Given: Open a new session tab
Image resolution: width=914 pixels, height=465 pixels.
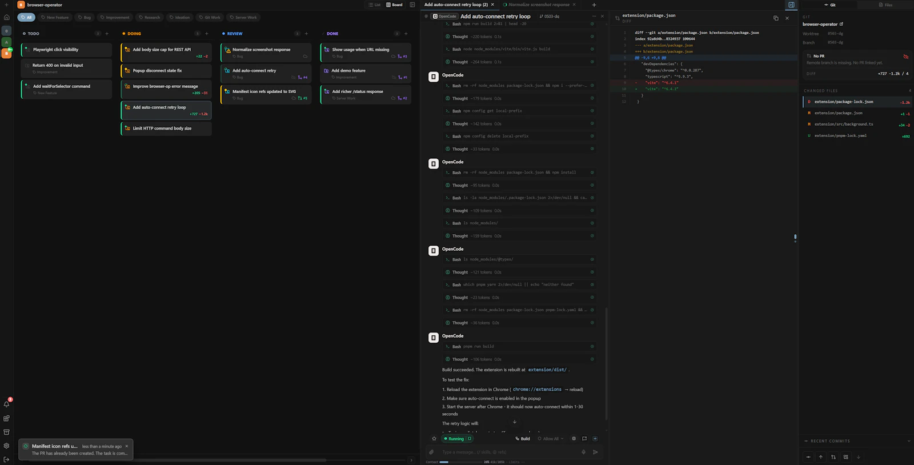Looking at the screenshot, I should [594, 5].
